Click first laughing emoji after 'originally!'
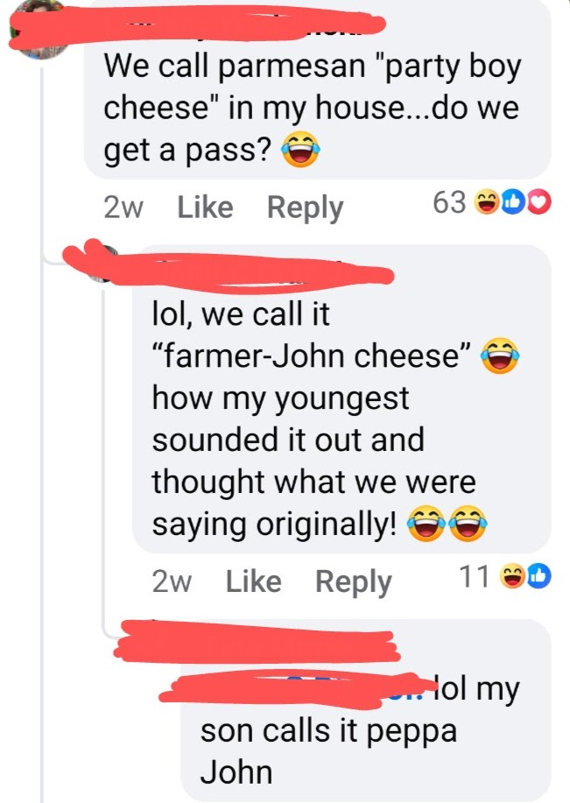This screenshot has height=803, width=570. click(426, 523)
